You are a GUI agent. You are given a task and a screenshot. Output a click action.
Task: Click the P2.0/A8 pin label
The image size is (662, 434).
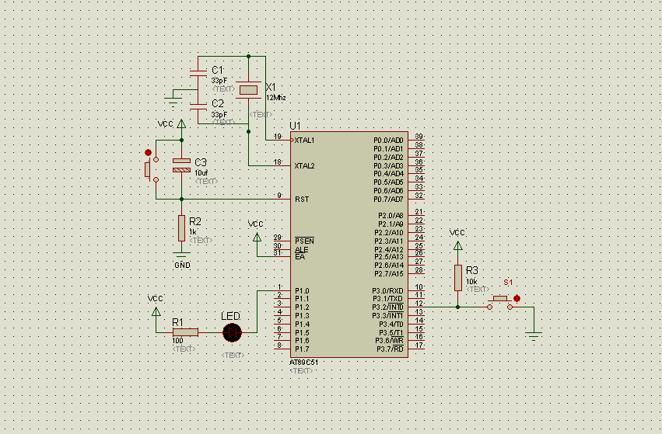click(391, 215)
